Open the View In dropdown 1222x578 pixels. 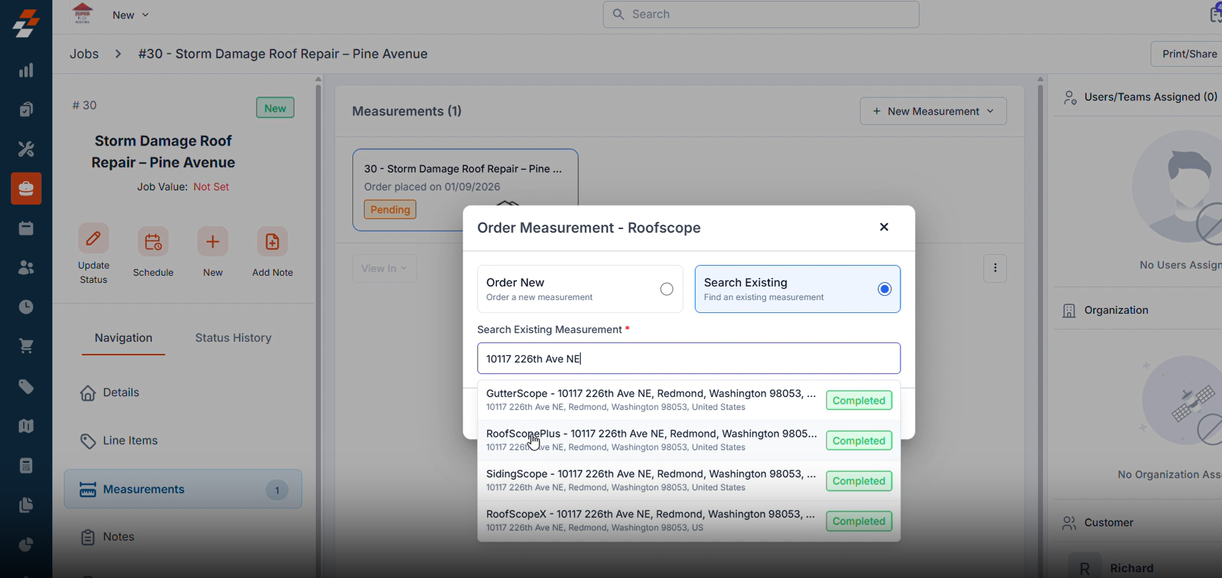(384, 269)
